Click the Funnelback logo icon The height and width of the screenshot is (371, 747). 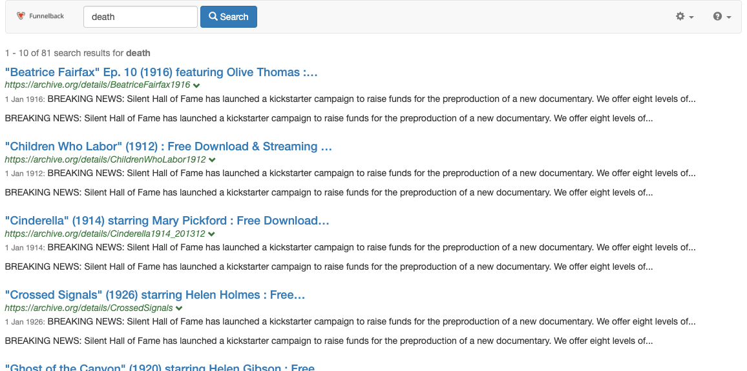click(21, 16)
